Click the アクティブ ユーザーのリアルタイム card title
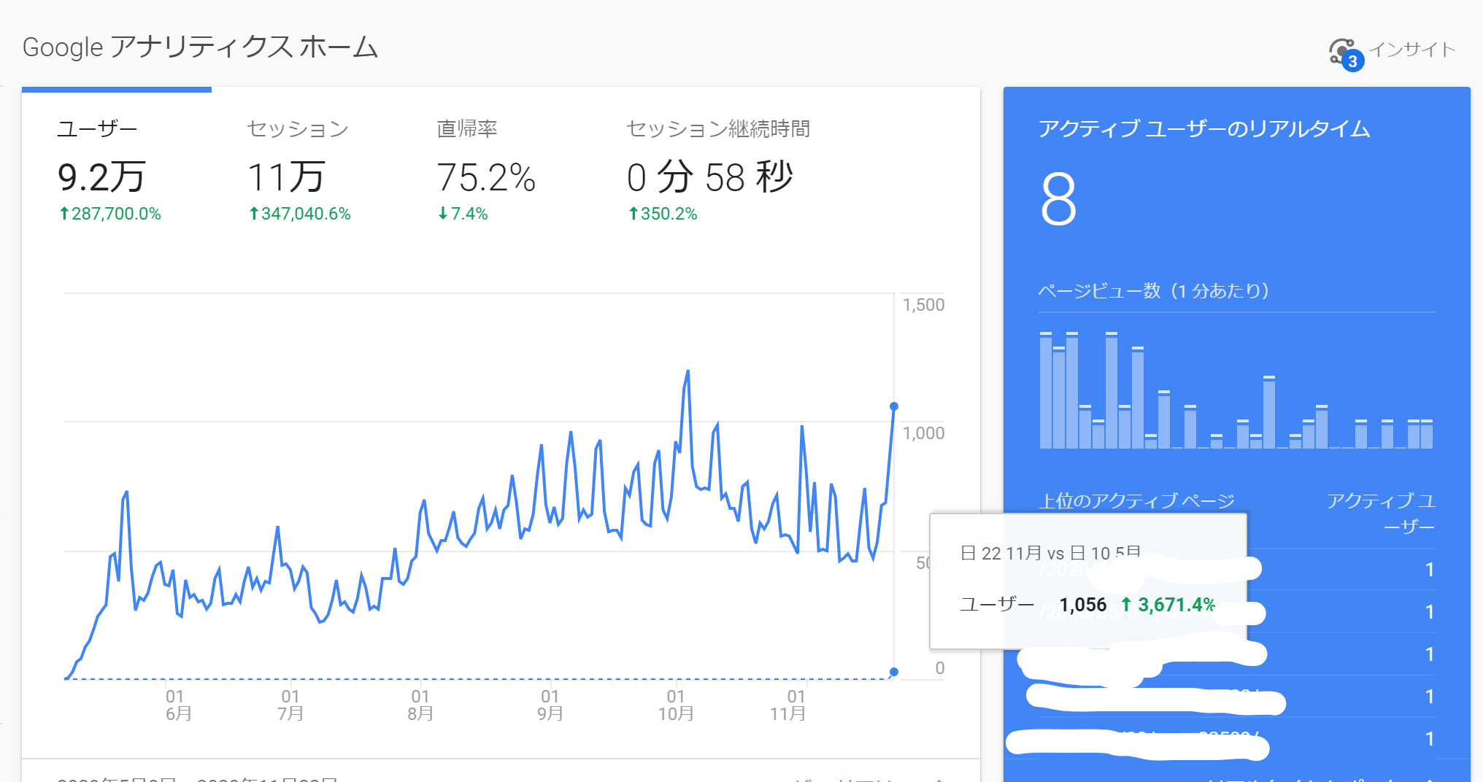Screen dimensions: 1483x782 click(1203, 129)
